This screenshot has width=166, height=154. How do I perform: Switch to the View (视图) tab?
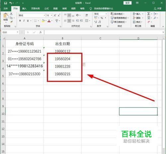pos(73,9)
